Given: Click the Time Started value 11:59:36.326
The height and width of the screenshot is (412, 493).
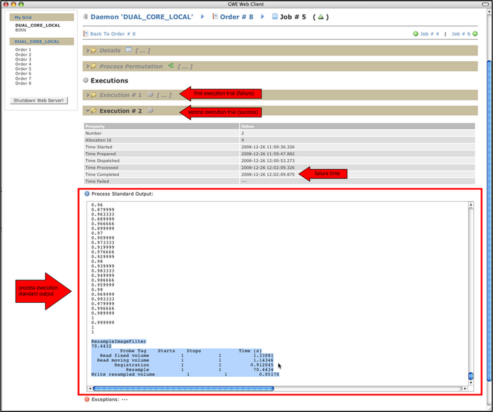Looking at the screenshot, I should (x=268, y=147).
